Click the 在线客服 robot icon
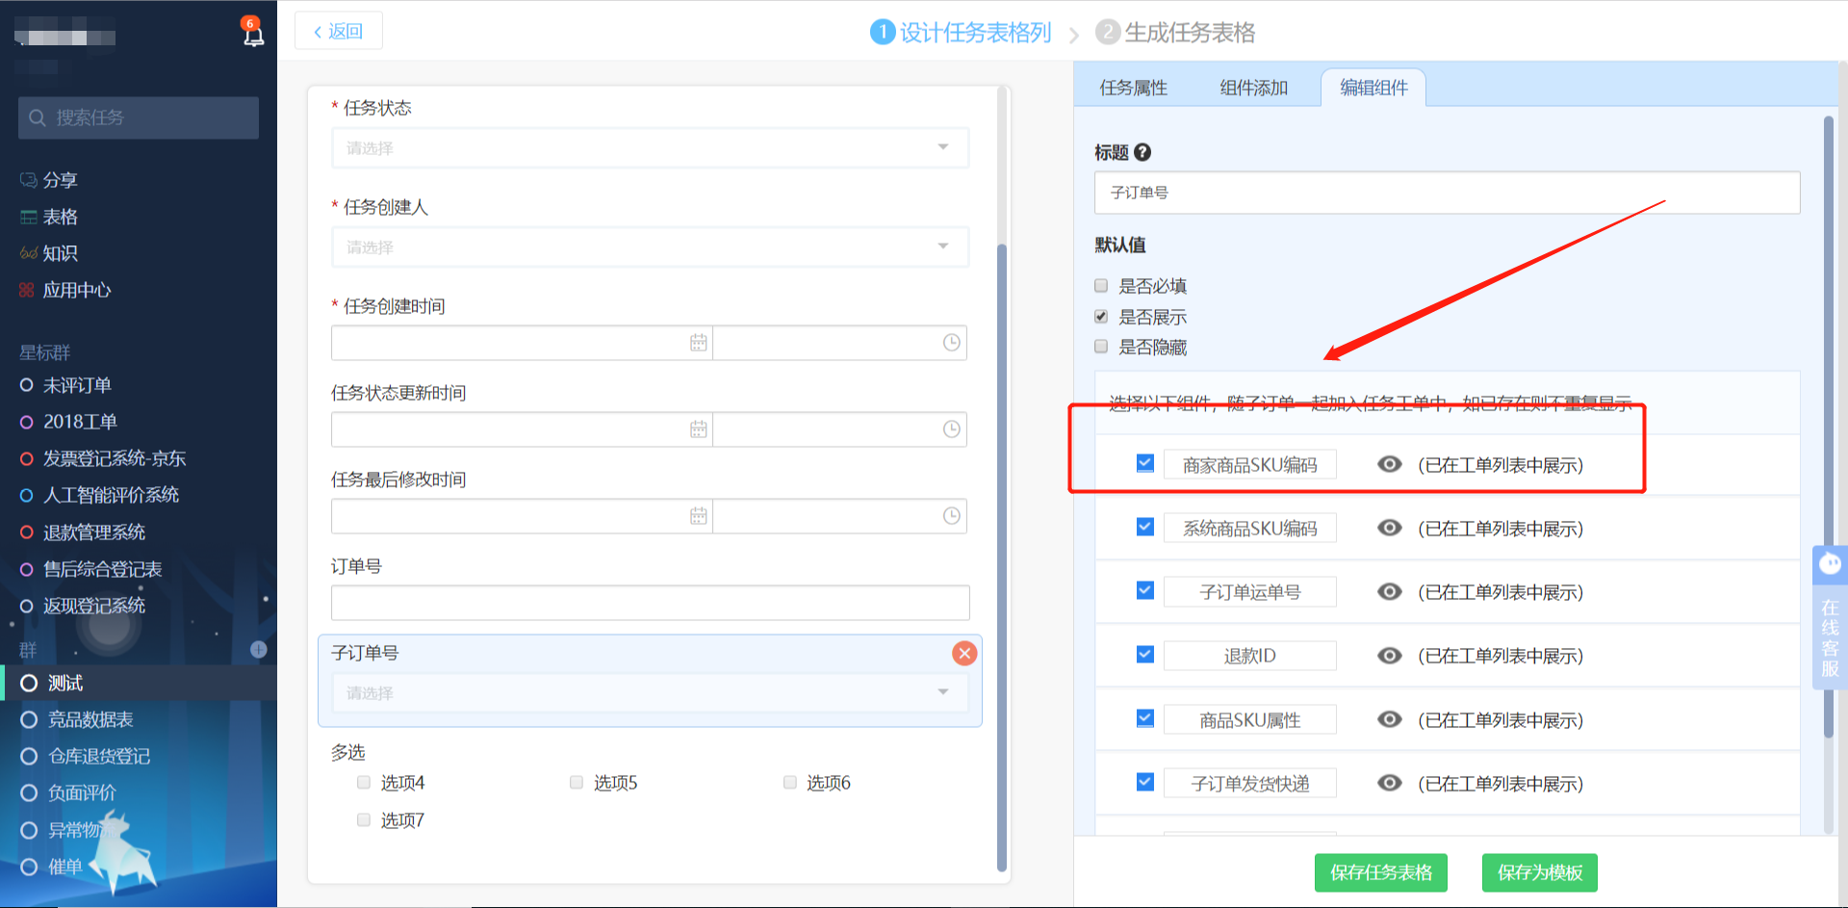 pyautogui.click(x=1830, y=564)
